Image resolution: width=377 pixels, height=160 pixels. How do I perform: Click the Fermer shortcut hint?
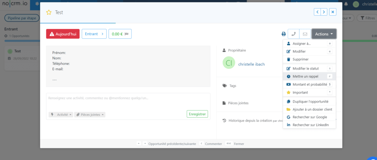(239, 144)
